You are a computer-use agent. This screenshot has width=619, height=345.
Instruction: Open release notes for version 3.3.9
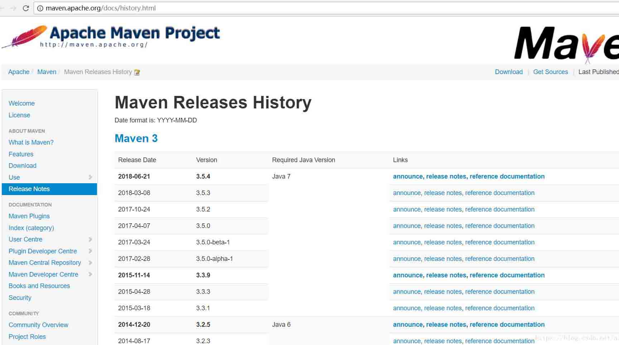(x=446, y=275)
